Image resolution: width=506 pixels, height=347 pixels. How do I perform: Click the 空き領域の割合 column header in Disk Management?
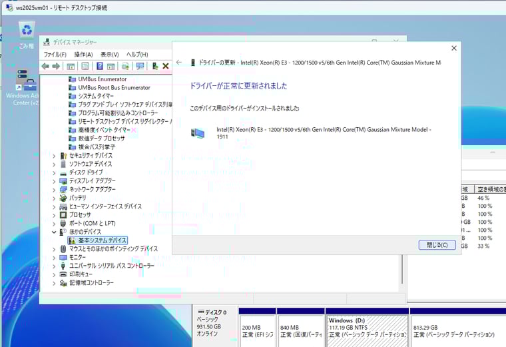coord(491,189)
